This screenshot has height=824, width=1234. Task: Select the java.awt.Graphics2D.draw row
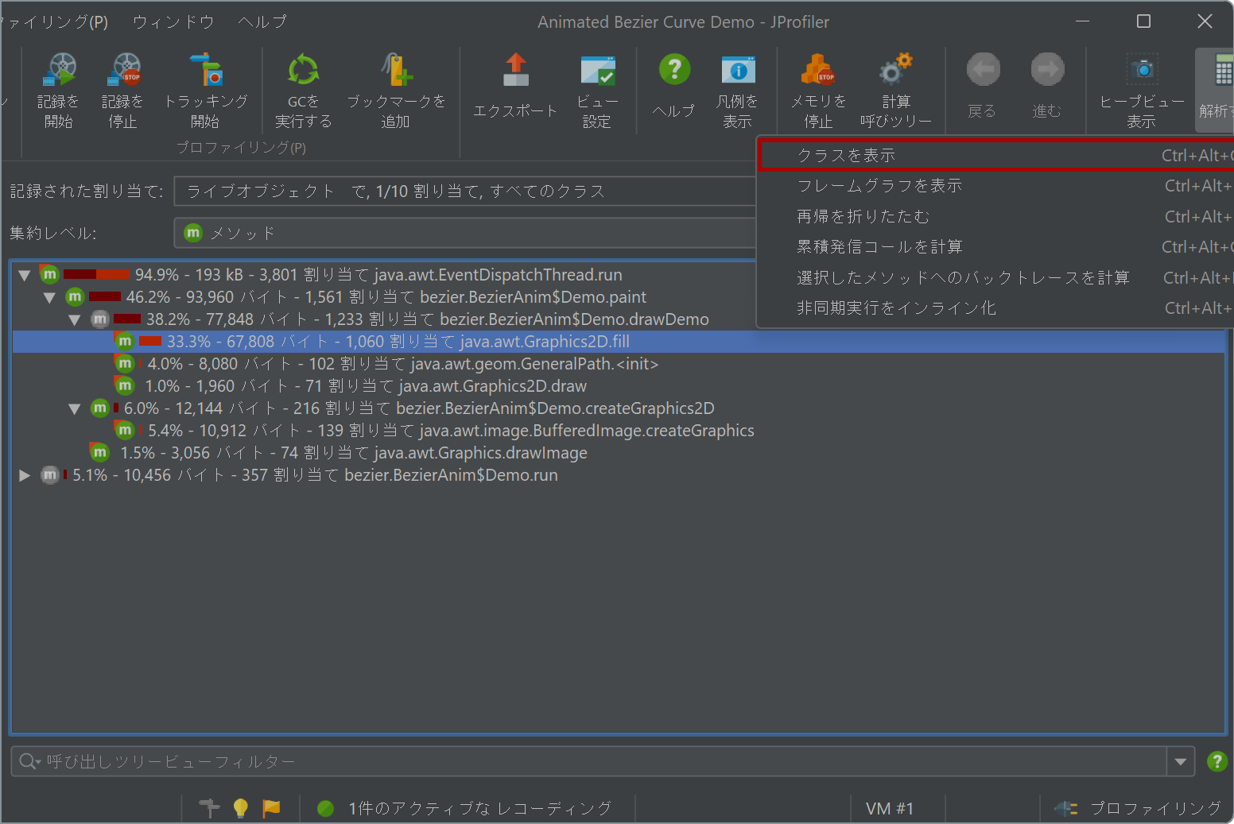pos(619,385)
